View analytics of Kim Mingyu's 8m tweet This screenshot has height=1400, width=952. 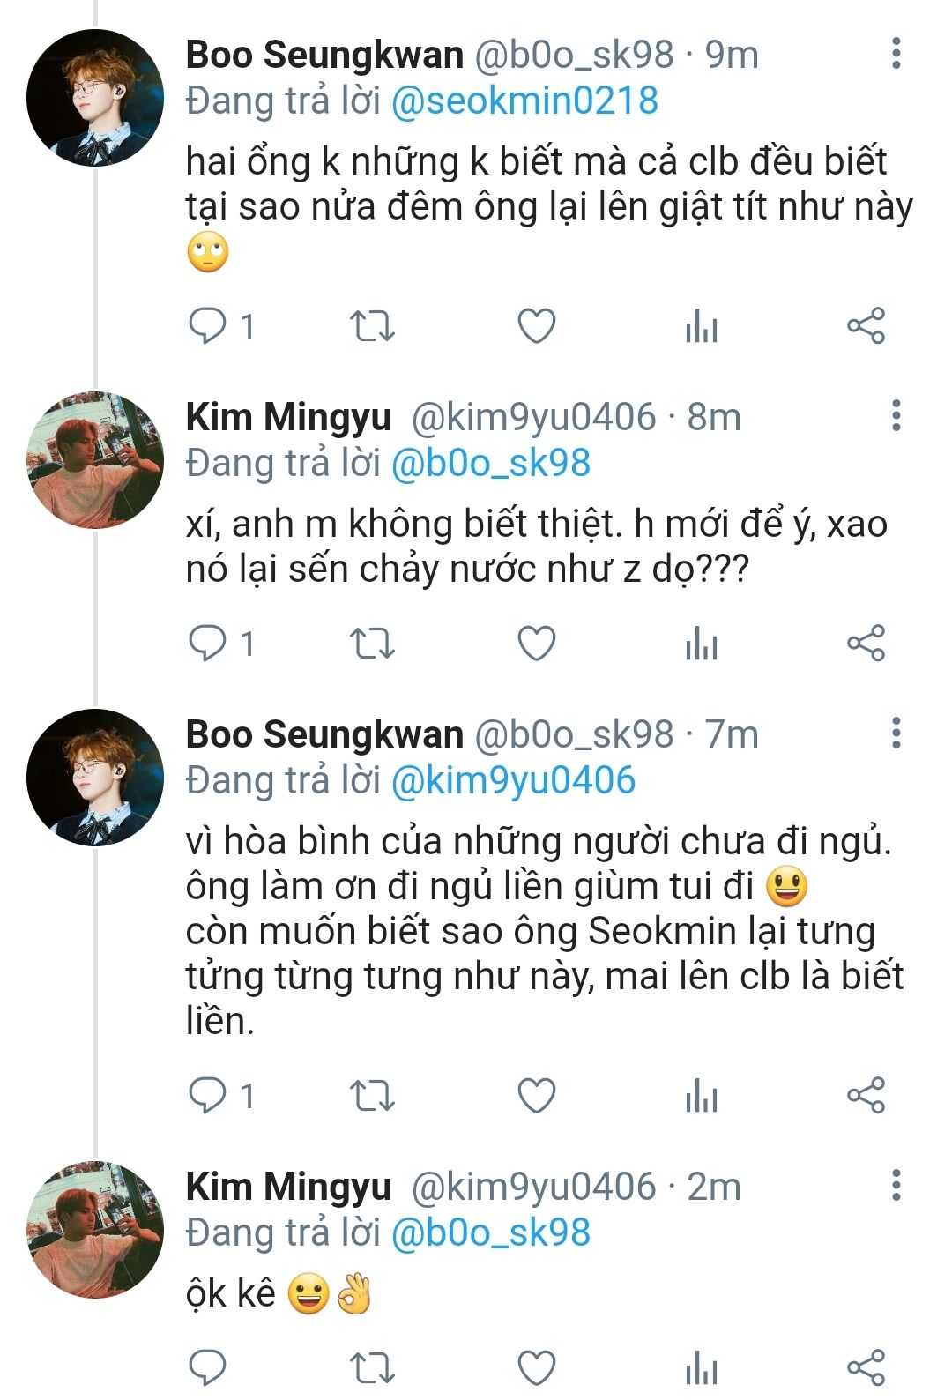(x=701, y=644)
